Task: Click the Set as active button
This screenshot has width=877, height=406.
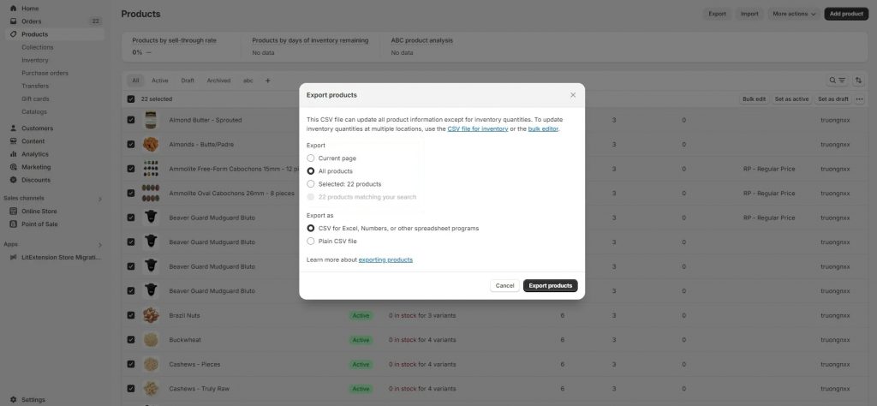Action: [791, 99]
